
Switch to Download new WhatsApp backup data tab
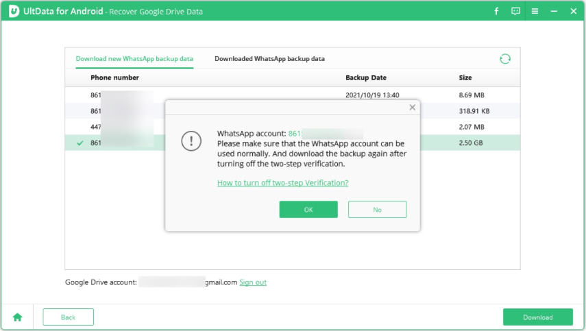134,59
